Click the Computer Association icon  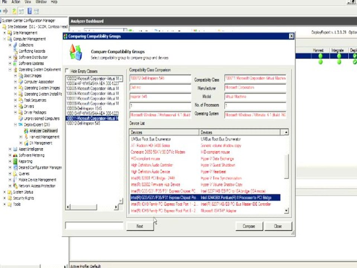(21, 82)
